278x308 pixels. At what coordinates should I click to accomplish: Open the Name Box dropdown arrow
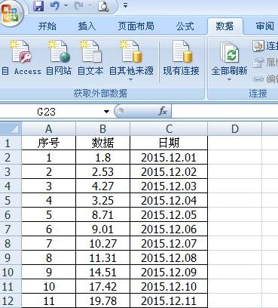(107, 112)
